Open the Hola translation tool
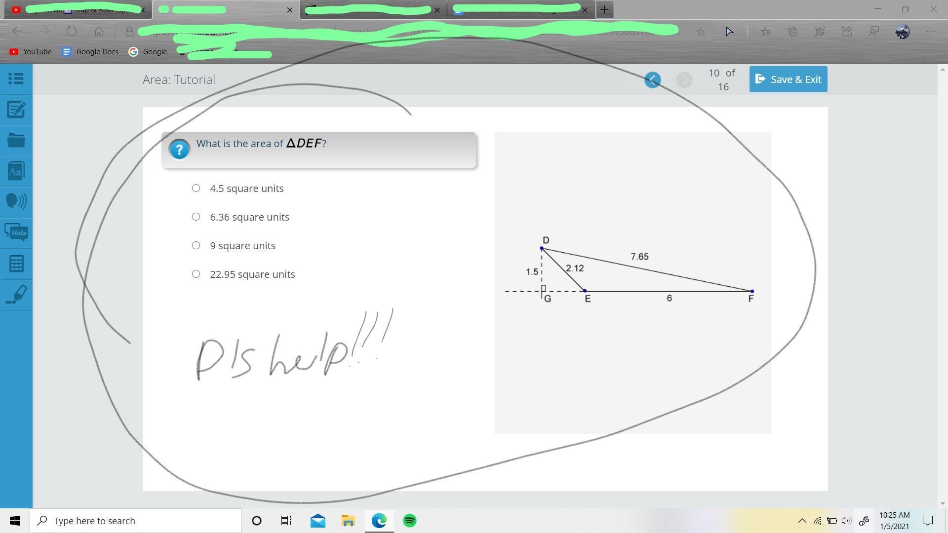 (x=16, y=232)
